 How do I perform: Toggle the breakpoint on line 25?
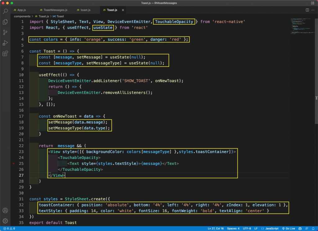pos(13,164)
